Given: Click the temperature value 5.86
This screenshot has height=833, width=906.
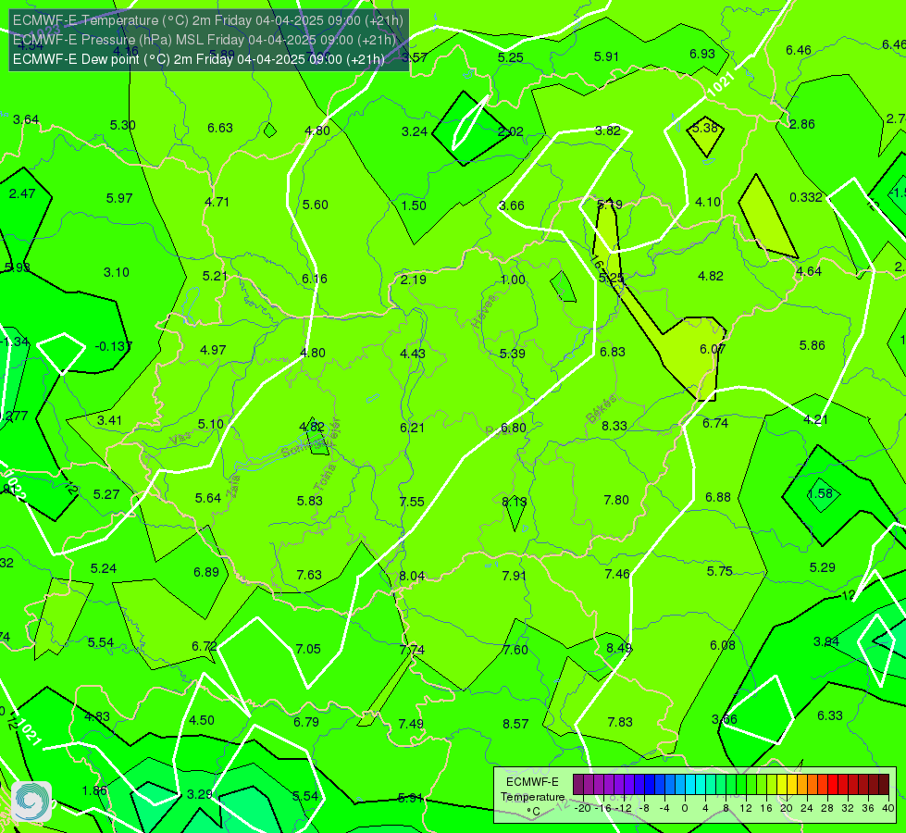Looking at the screenshot, I should coord(813,345).
